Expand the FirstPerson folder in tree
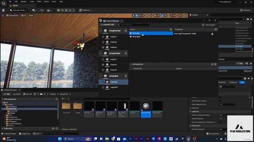 pos(5,118)
